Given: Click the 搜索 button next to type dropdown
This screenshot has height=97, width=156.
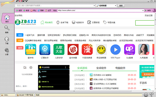Looking at the screenshot, I should (121, 6).
